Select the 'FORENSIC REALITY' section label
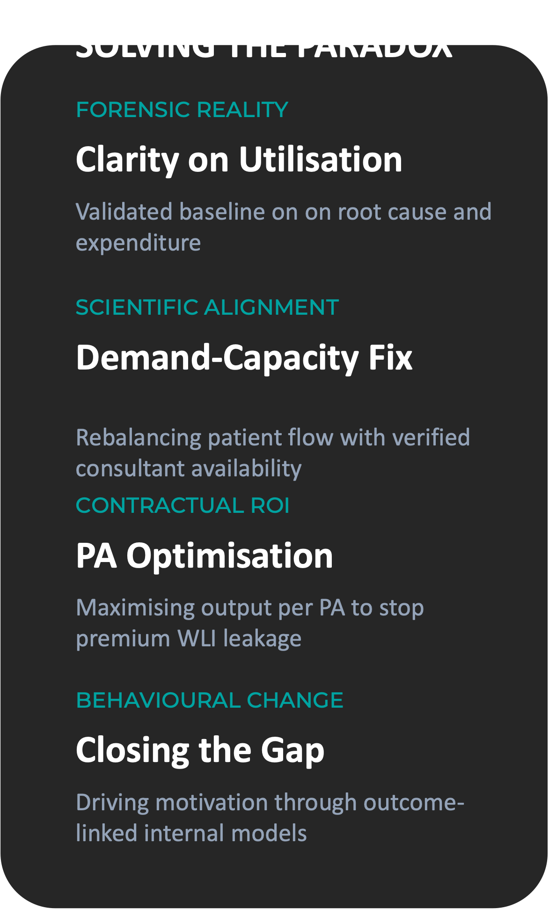Screen dimensions: 549x910 pyautogui.click(x=182, y=110)
